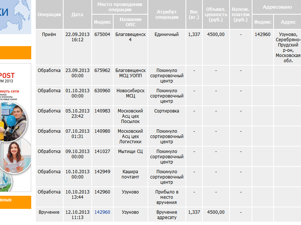301x225 pixels.
Task: Click 'Благовещенск МСЦ УОПП' cell
Action: click(131, 75)
